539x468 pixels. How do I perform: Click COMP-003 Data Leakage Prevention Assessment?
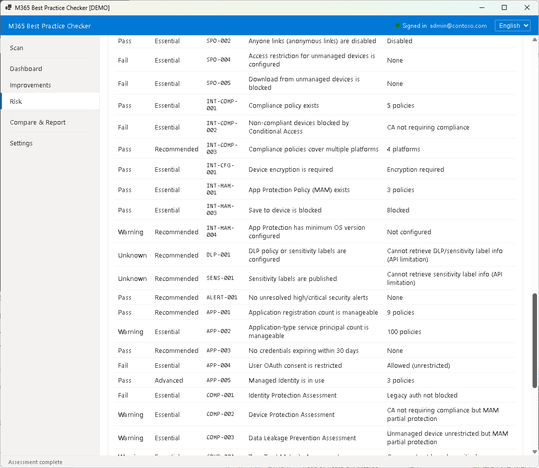pyautogui.click(x=302, y=438)
